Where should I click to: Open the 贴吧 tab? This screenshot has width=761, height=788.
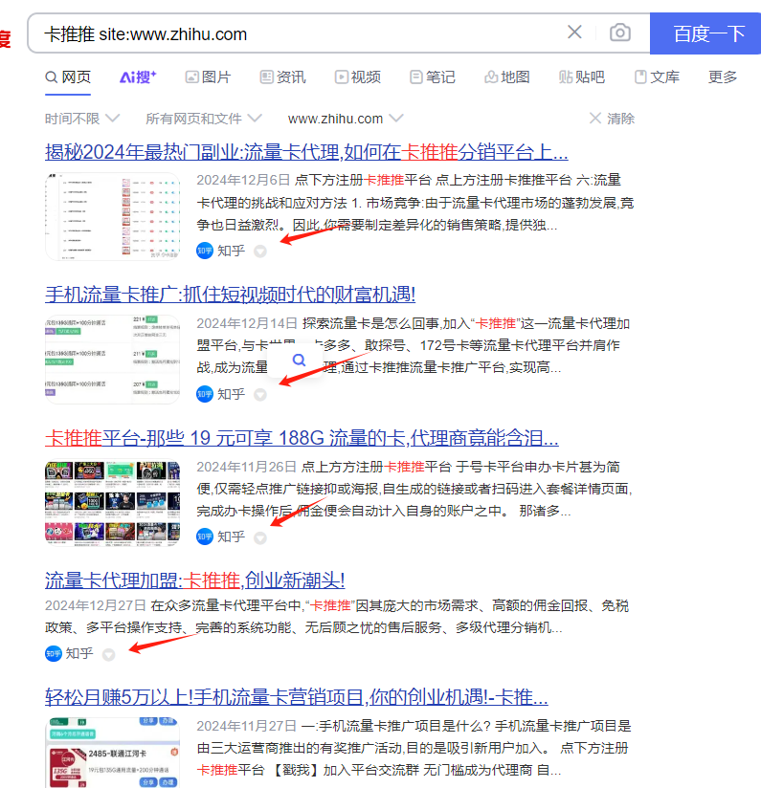[x=582, y=77]
